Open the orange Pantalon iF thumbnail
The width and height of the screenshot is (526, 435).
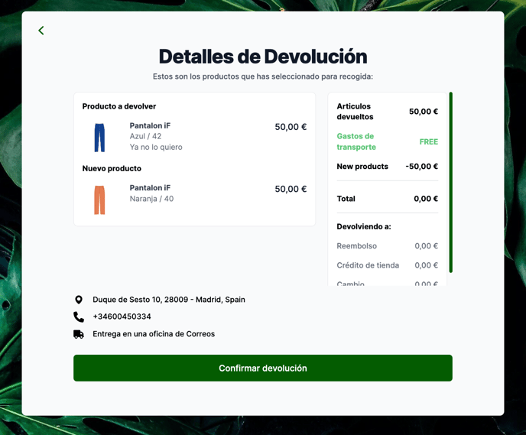pyautogui.click(x=99, y=200)
